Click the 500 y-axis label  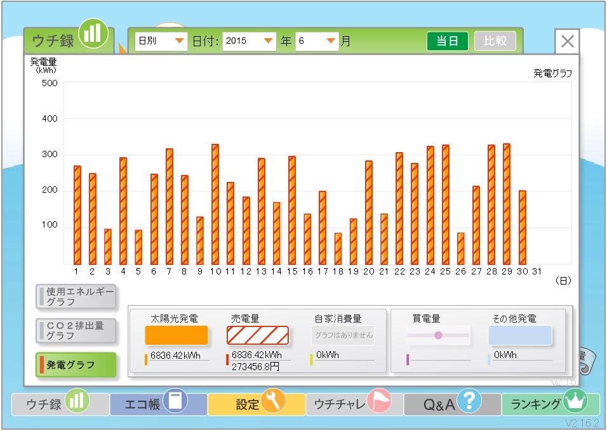click(x=50, y=83)
